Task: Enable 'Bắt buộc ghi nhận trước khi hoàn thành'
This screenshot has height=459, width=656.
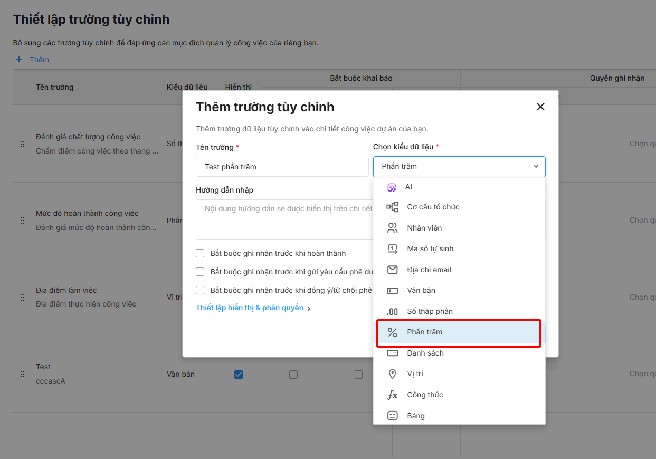Action: (x=200, y=253)
